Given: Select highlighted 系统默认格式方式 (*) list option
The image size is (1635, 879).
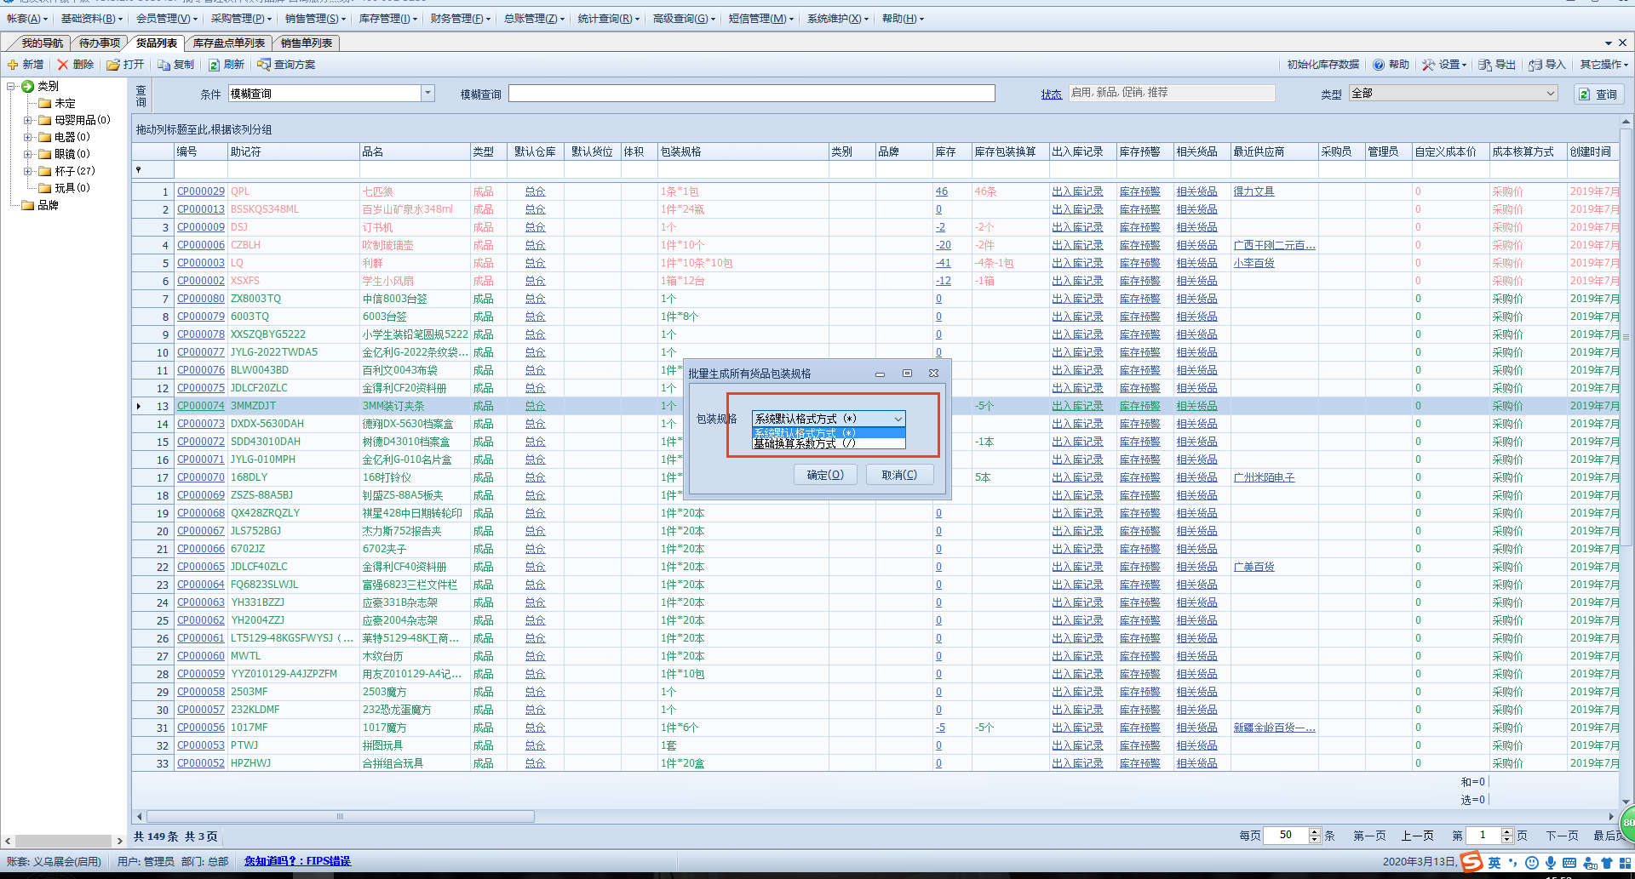Looking at the screenshot, I should coord(828,432).
